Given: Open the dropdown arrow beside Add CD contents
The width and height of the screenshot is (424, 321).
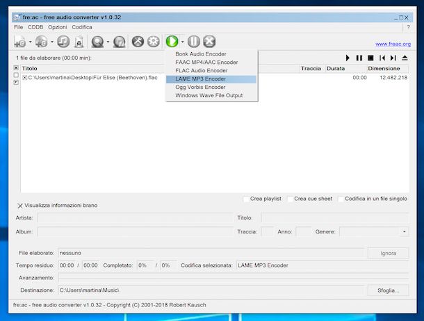Looking at the screenshot, I should (x=52, y=42).
